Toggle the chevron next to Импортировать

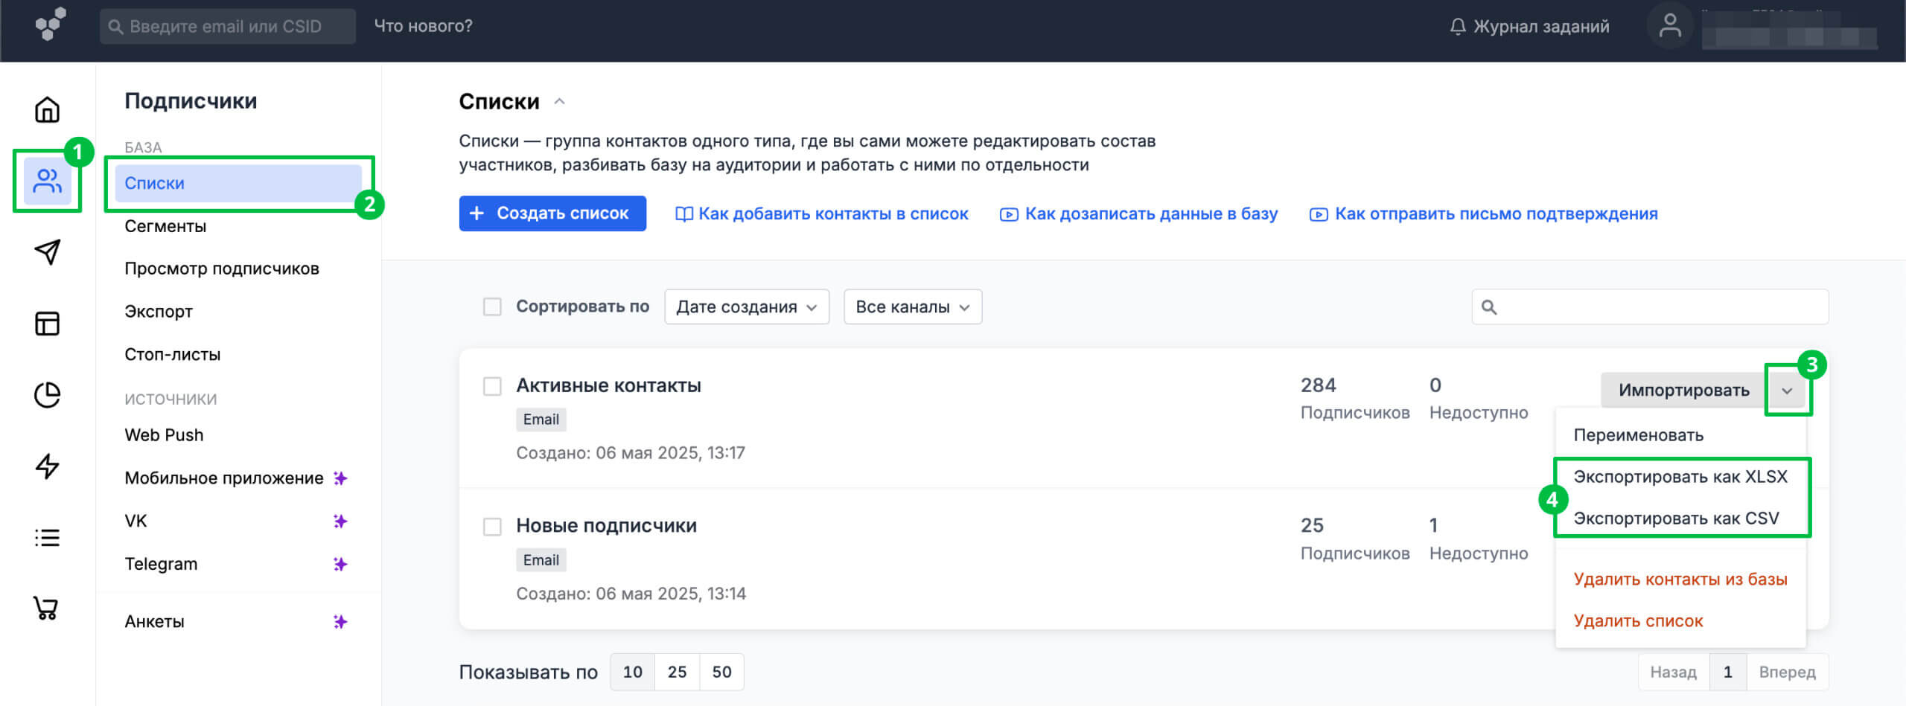coord(1787,391)
